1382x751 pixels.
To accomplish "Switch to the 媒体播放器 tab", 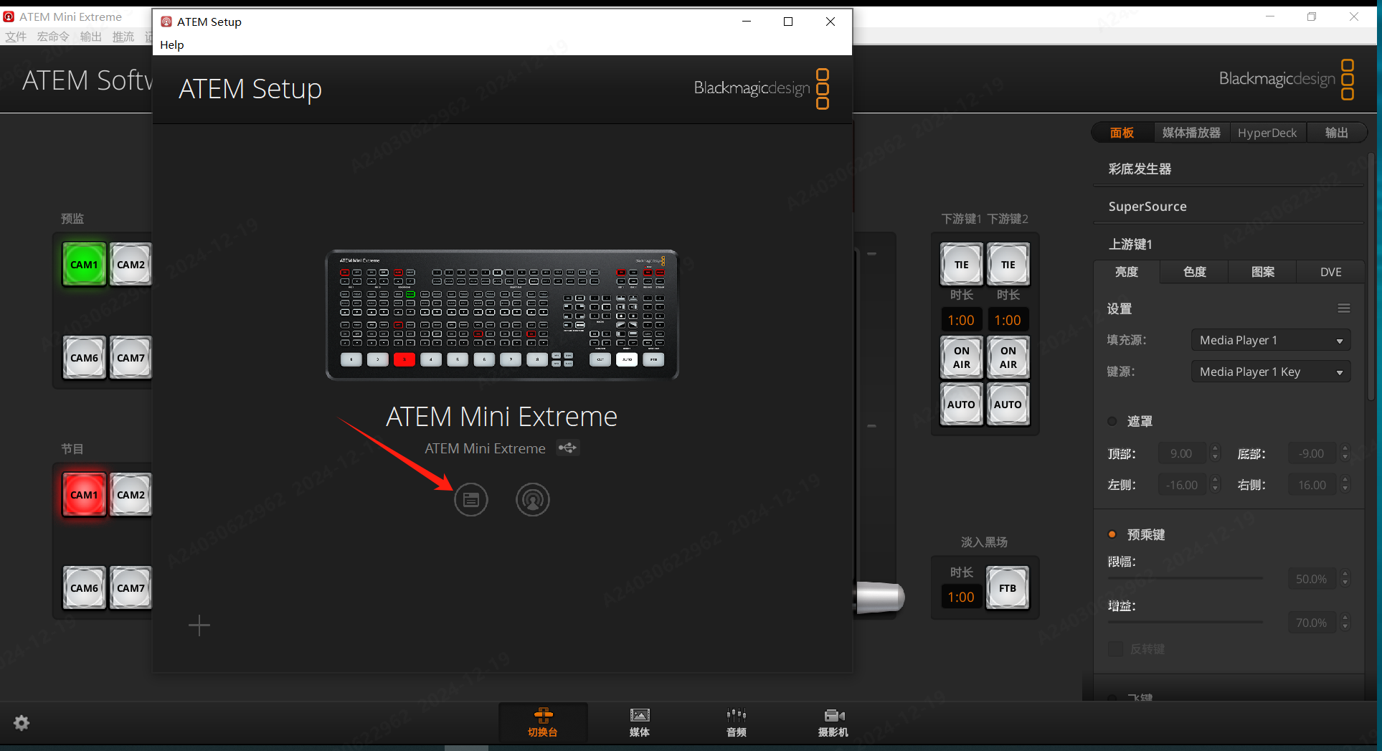I will 1191,133.
